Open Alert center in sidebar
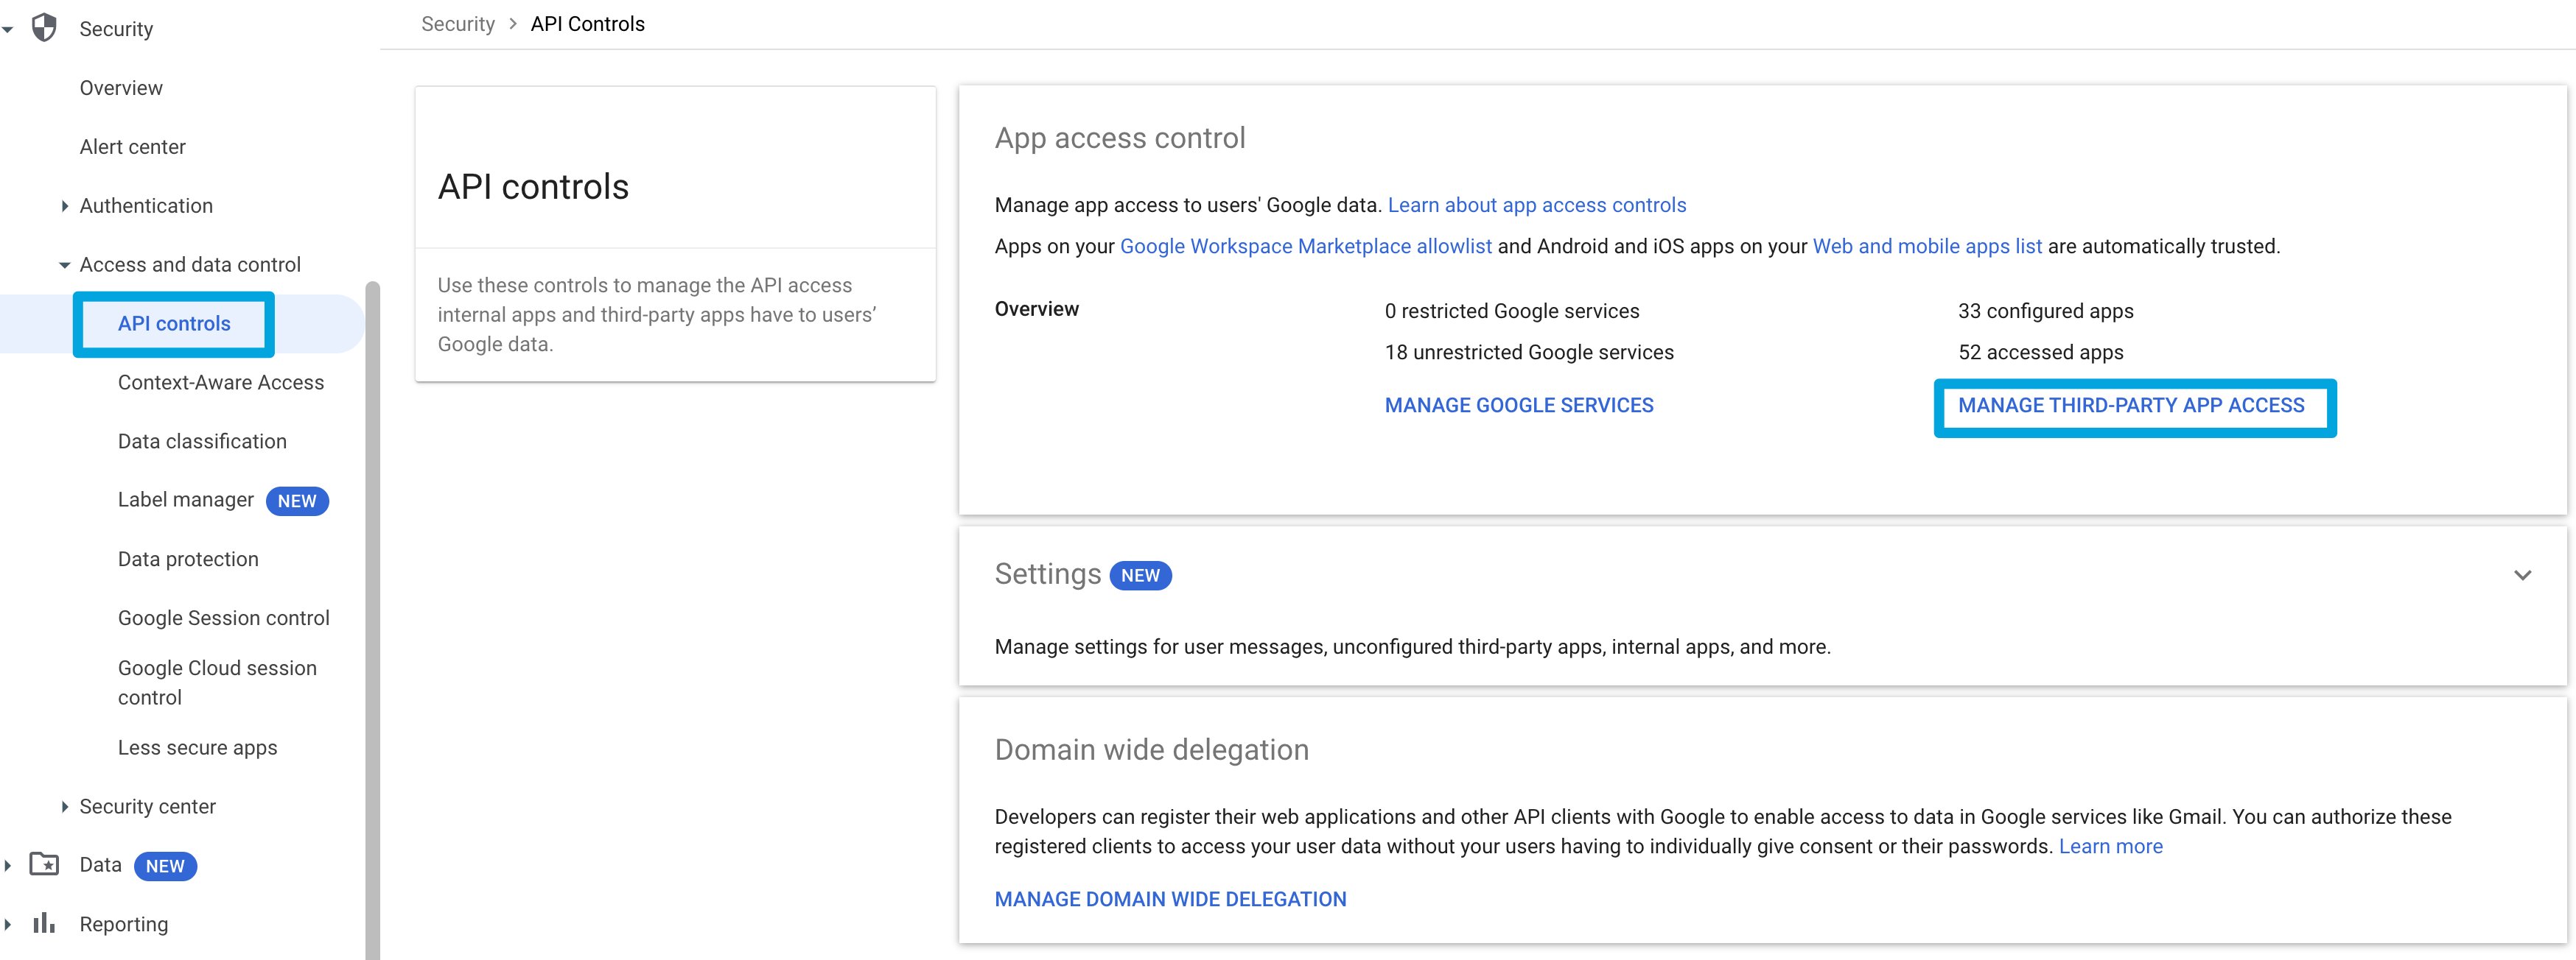Screen dimensions: 2576x960 point(133,147)
